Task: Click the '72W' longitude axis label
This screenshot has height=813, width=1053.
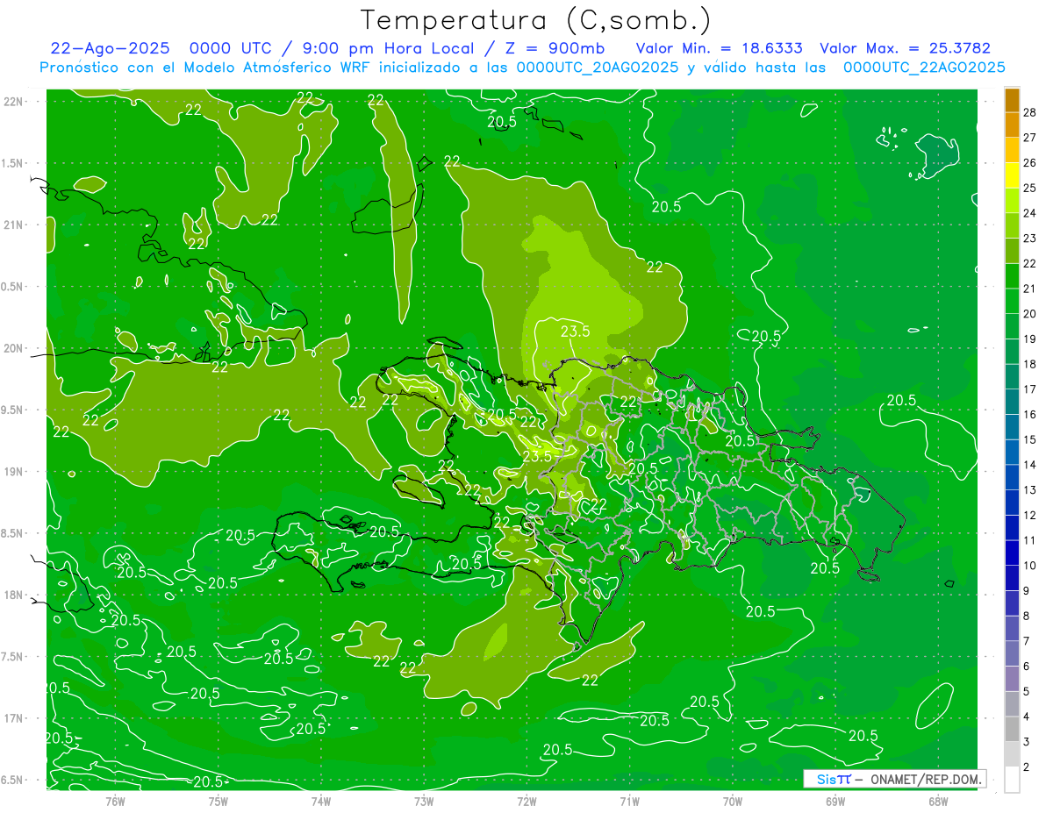Action: (526, 802)
